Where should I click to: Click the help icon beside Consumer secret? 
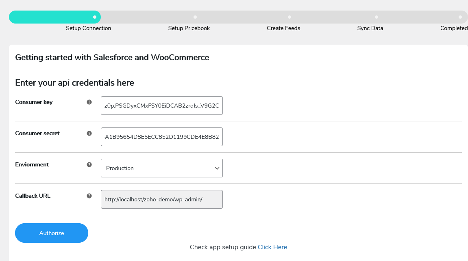click(89, 133)
